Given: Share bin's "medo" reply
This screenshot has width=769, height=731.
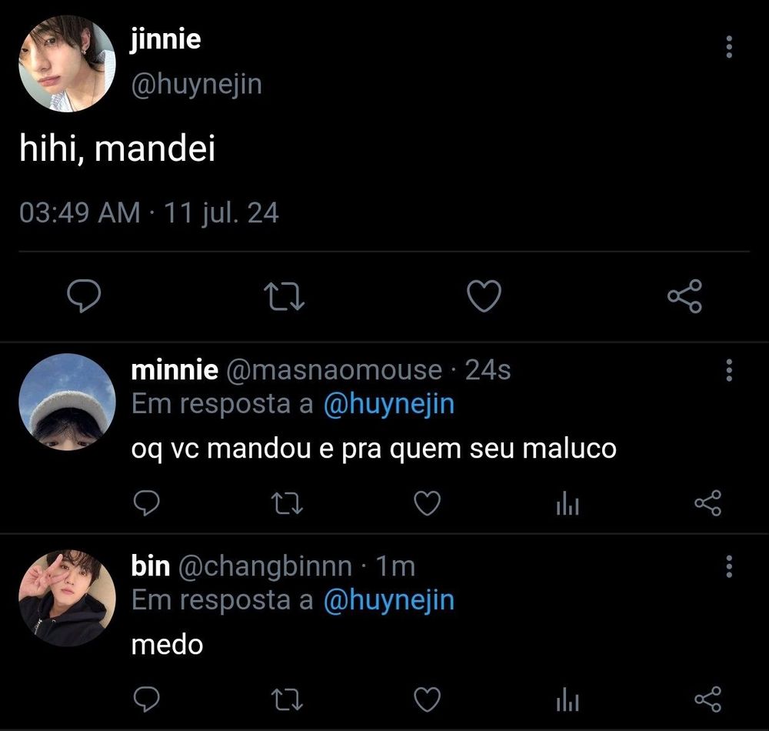Looking at the screenshot, I should click(708, 699).
